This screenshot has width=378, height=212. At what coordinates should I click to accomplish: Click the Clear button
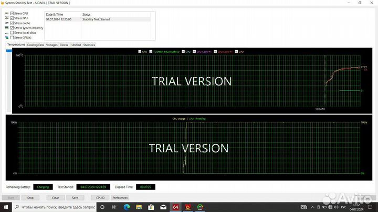point(56,197)
